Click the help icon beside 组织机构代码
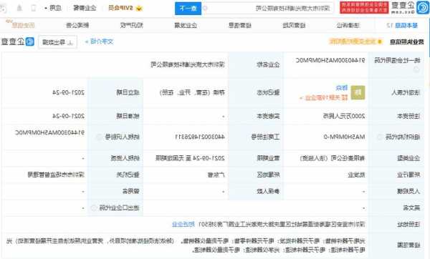 pyautogui.click(x=380, y=137)
